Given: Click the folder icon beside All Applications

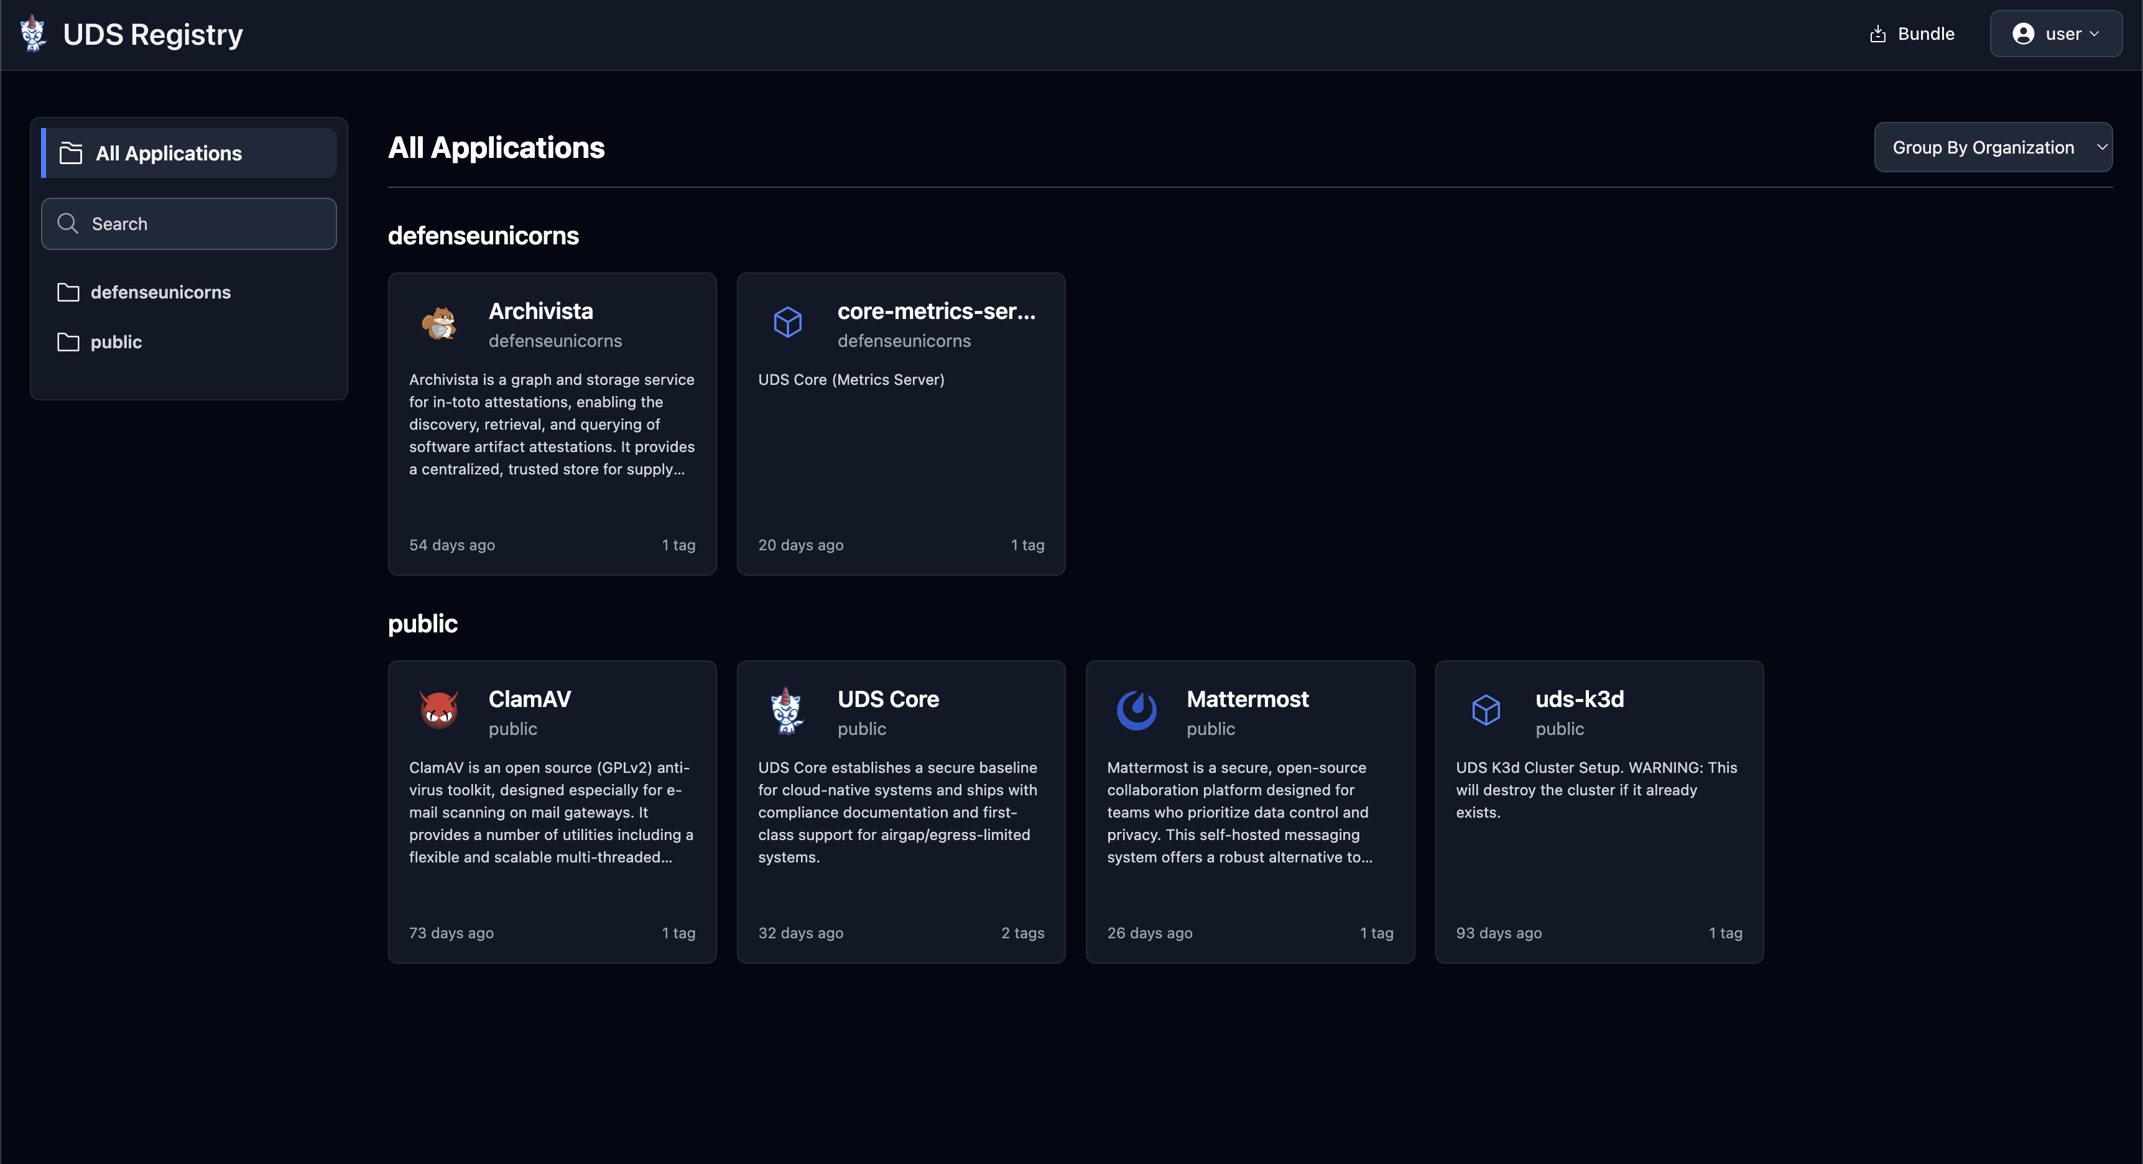Looking at the screenshot, I should 70,153.
